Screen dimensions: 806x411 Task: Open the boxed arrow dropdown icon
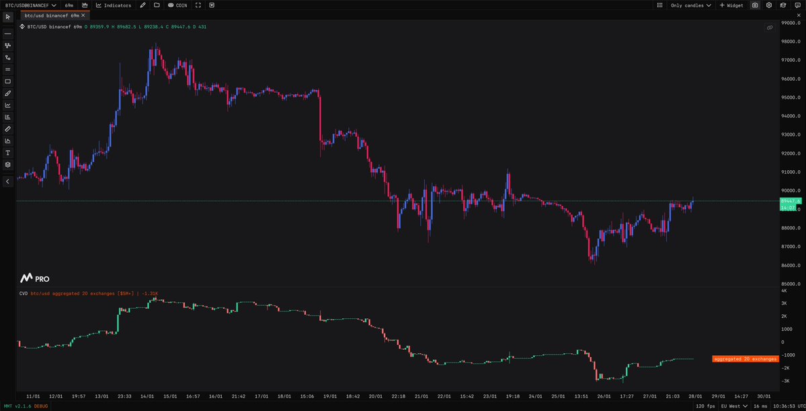[211, 5]
